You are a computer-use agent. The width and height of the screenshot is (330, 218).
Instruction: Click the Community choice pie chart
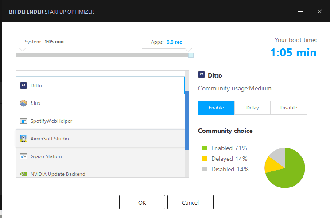(285, 168)
